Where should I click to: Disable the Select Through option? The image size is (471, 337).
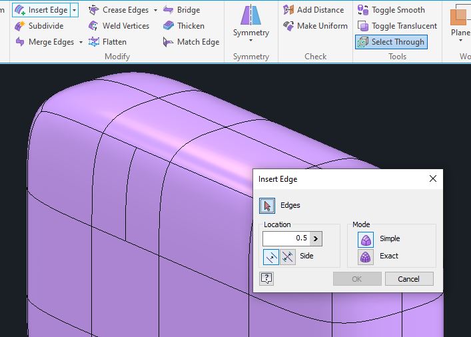[392, 42]
